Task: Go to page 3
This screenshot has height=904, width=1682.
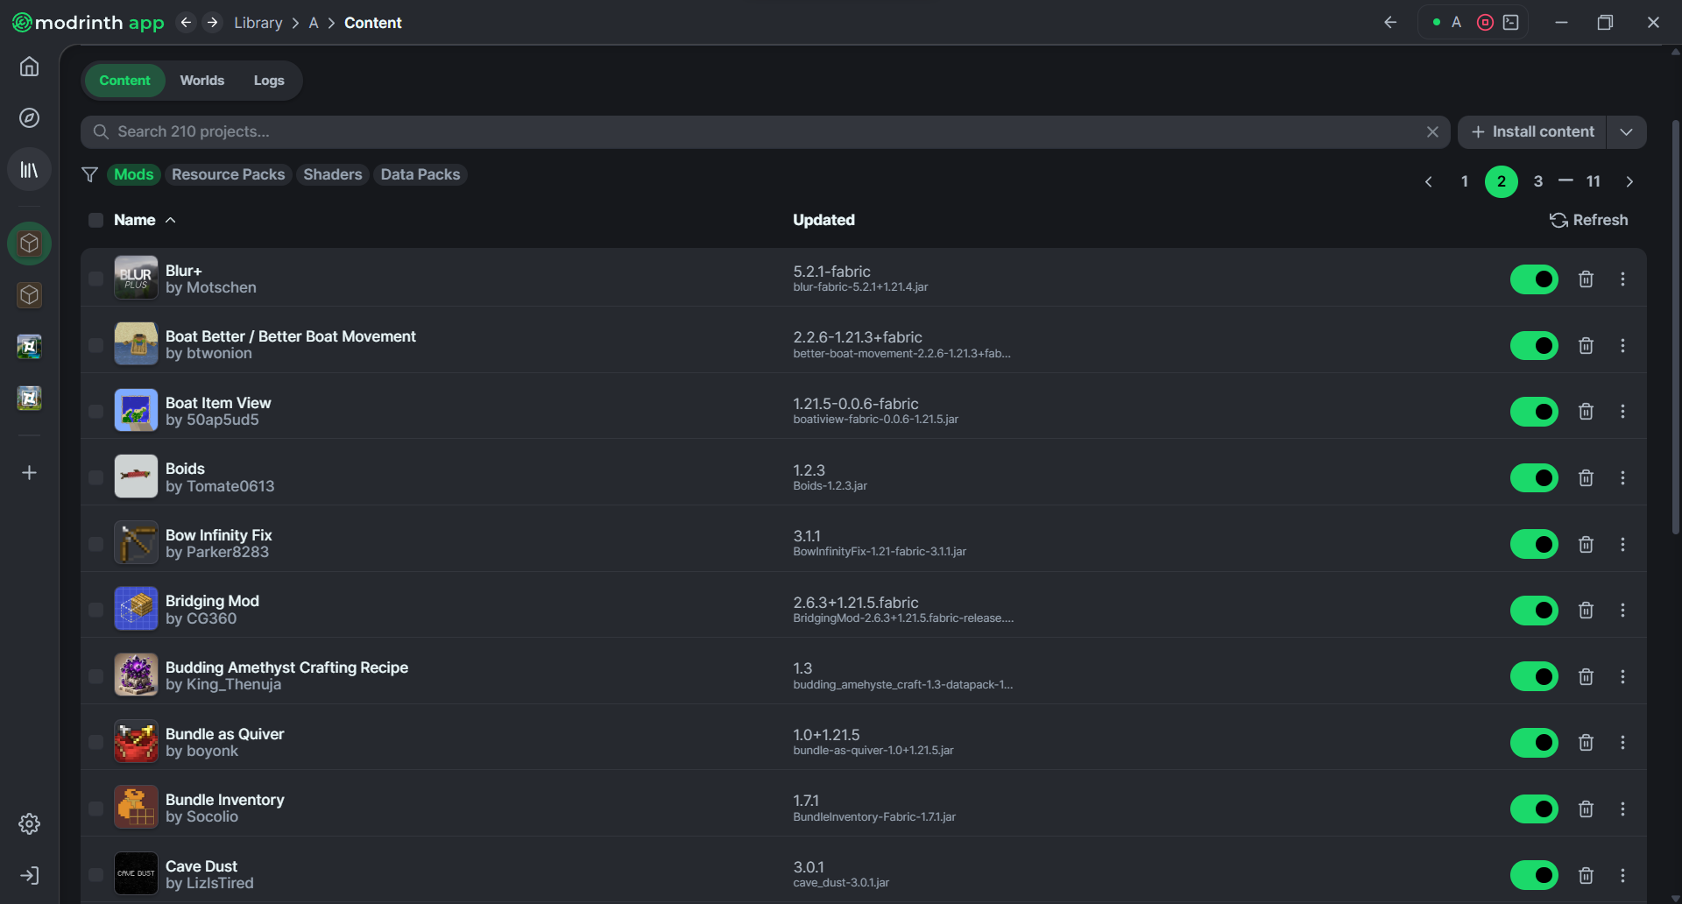Action: coord(1538,181)
